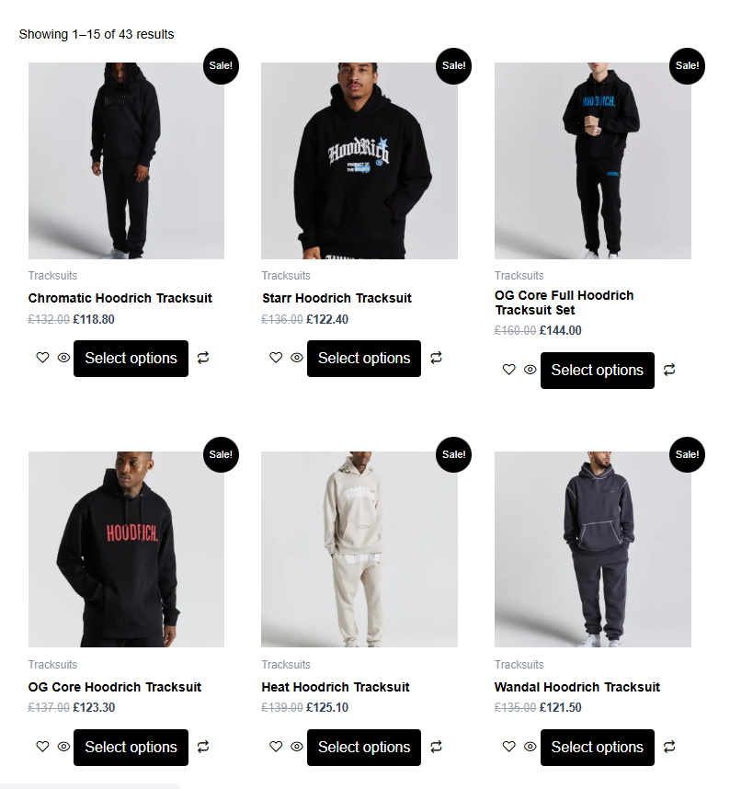Open OG Core Hoodrich Tracksuit title link
Screen dimensions: 730x789
click(x=115, y=687)
